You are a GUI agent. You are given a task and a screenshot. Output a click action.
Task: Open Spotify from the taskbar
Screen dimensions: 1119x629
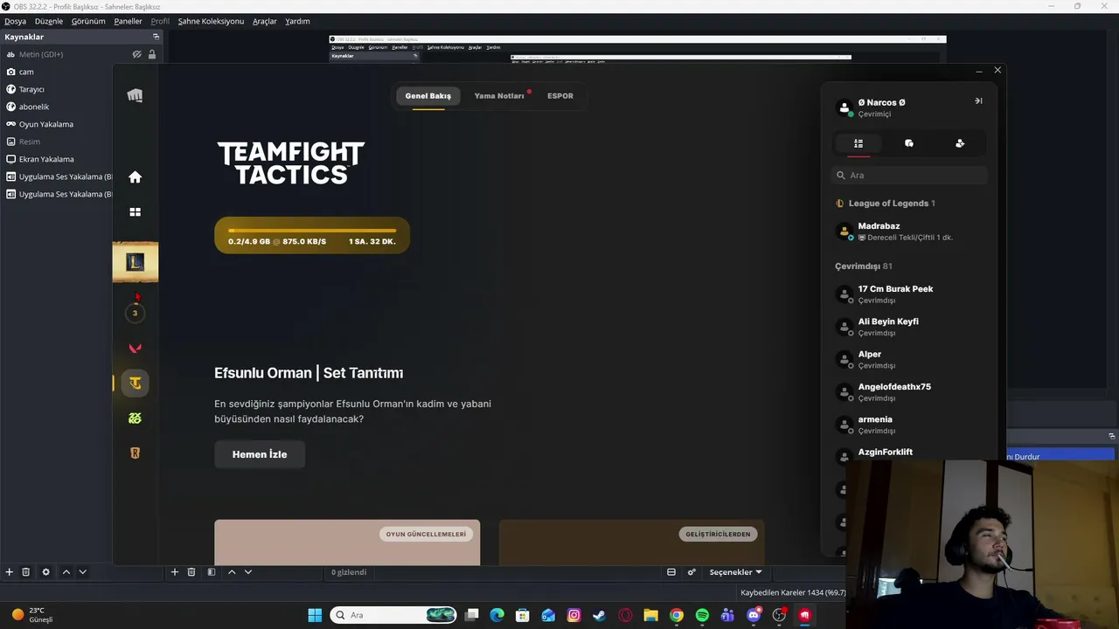(702, 615)
